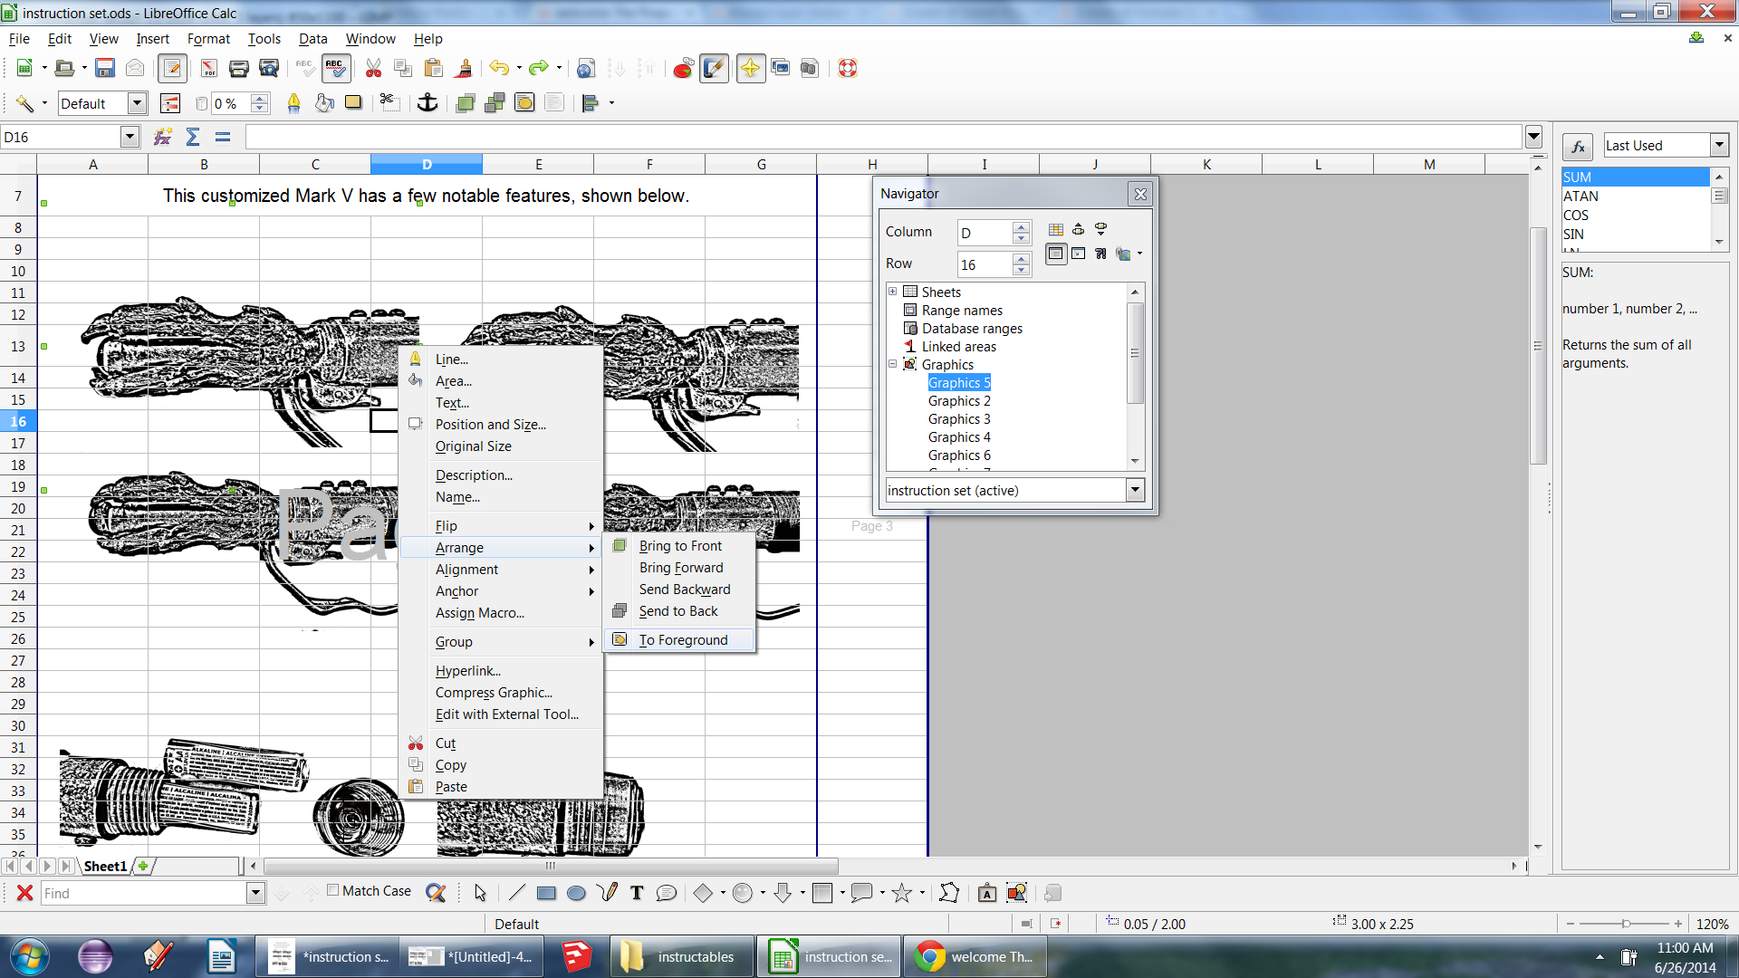
Task: Select the Text tool in drawing toolbar
Action: point(637,893)
